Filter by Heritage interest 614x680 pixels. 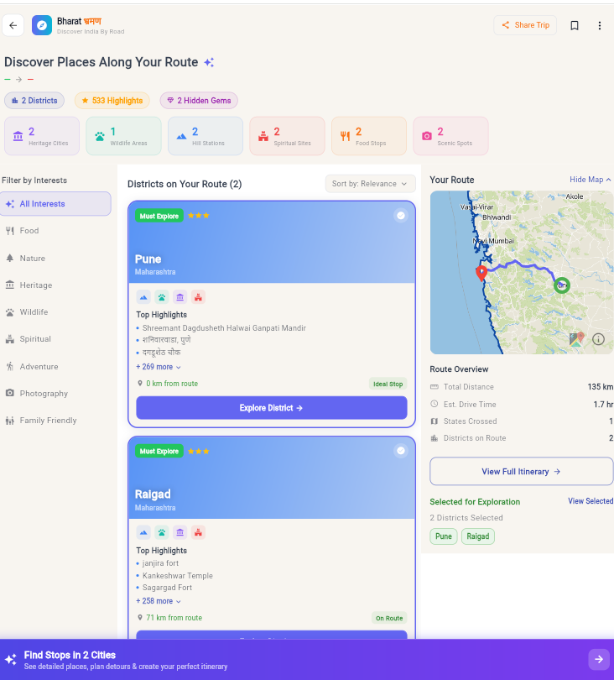point(55,285)
